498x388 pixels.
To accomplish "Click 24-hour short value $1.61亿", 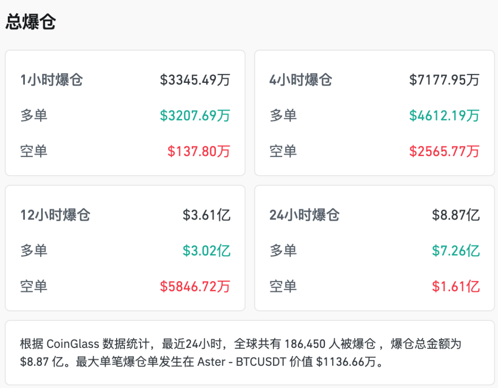I will 456,286.
